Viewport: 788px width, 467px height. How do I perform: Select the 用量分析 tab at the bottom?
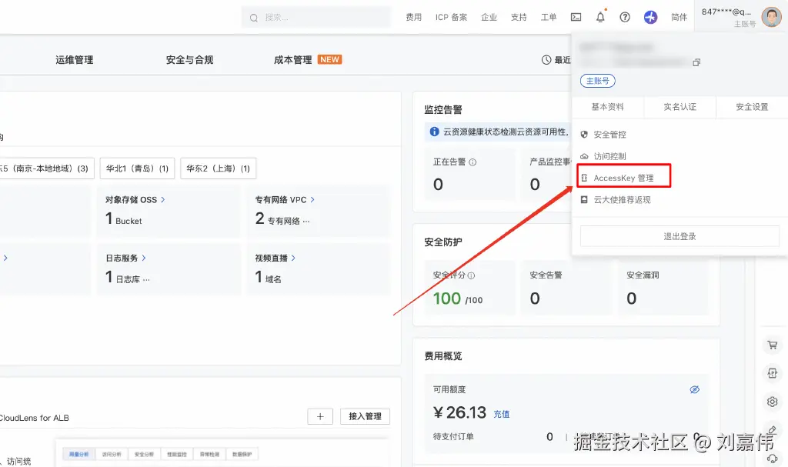click(79, 454)
